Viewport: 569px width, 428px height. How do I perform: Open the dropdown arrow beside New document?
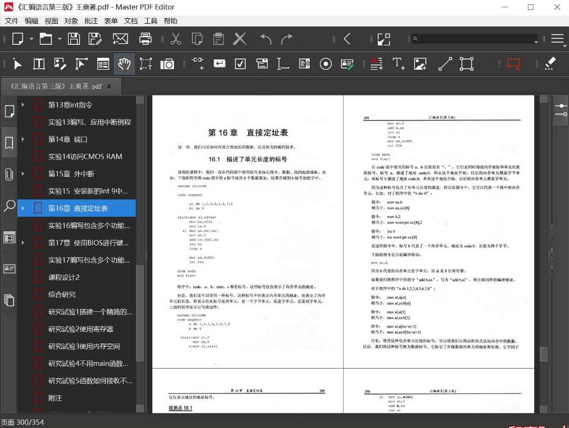pos(31,39)
